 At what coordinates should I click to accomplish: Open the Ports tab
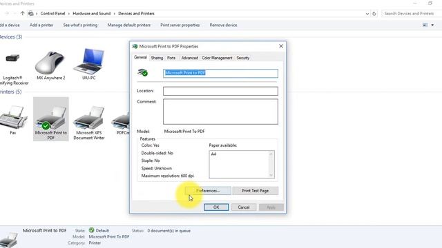[171, 58]
